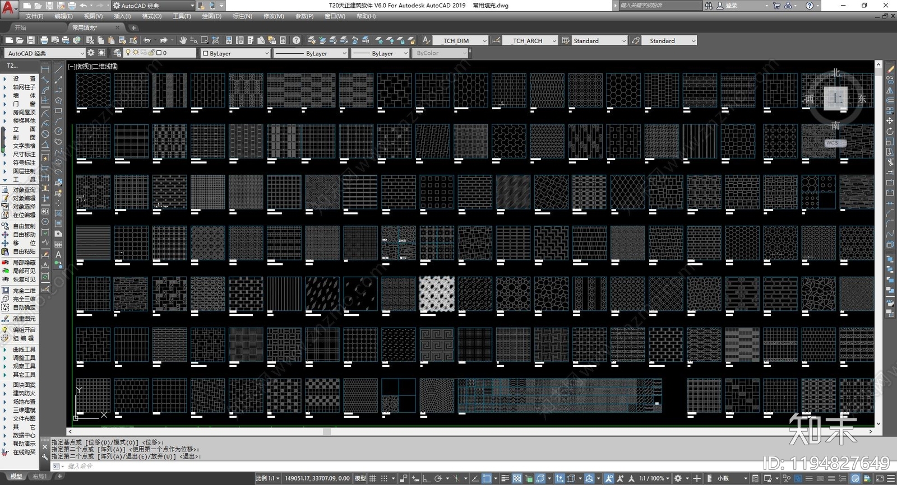The height and width of the screenshot is (485, 897).
Task: Click the Redo arrow in standard toolbar
Action: point(163,40)
